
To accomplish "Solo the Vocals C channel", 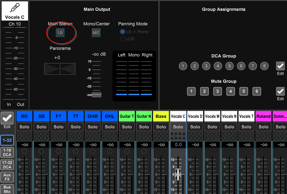I will click(178, 127).
